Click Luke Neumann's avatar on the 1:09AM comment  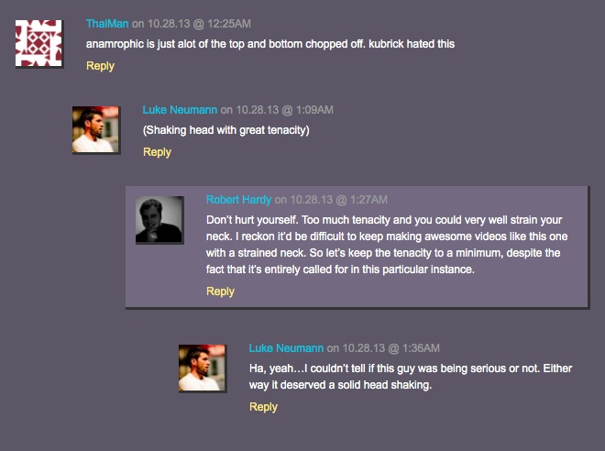(x=96, y=129)
